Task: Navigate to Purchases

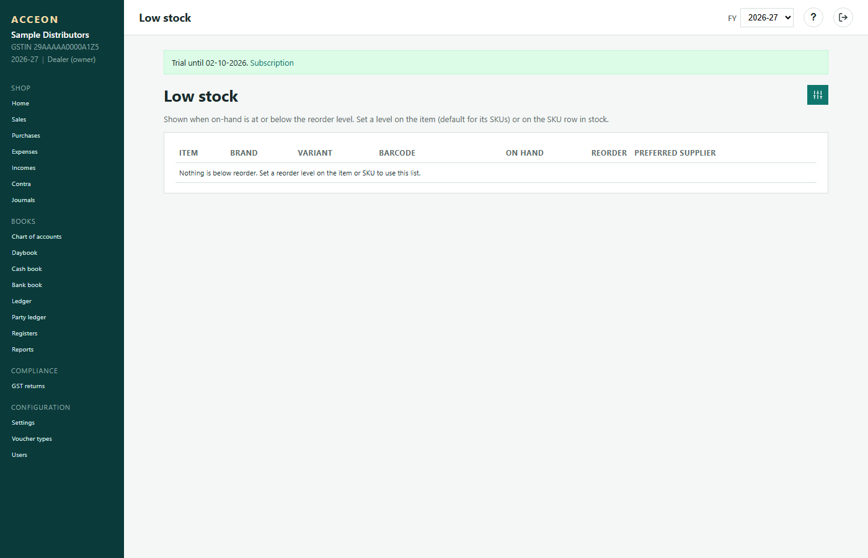Action: point(26,136)
